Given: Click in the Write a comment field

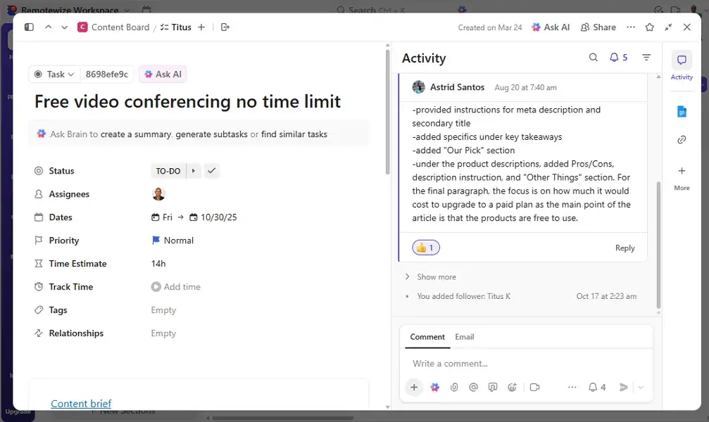Looking at the screenshot, I should 493,363.
